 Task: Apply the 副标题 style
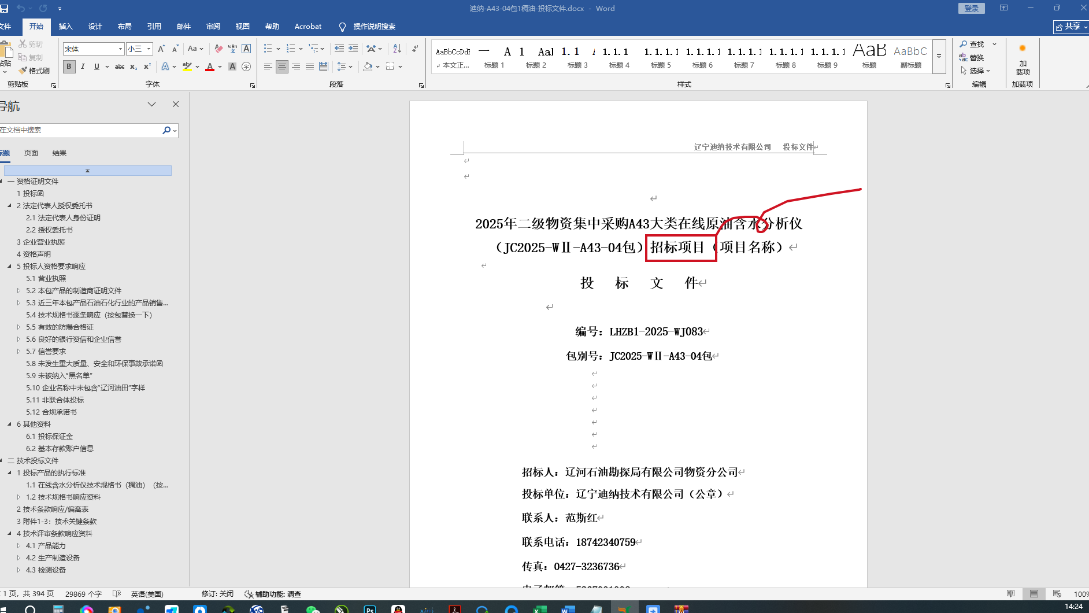(910, 56)
